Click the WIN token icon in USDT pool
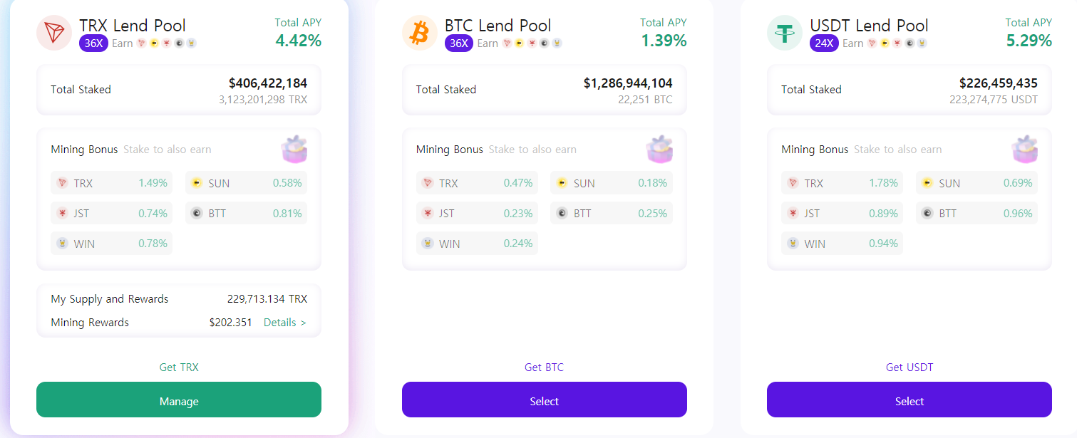The height and width of the screenshot is (438, 1077). click(x=793, y=244)
